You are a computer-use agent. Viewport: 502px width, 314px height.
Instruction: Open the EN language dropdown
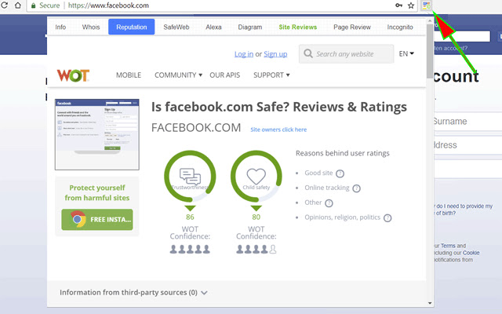[x=406, y=53]
